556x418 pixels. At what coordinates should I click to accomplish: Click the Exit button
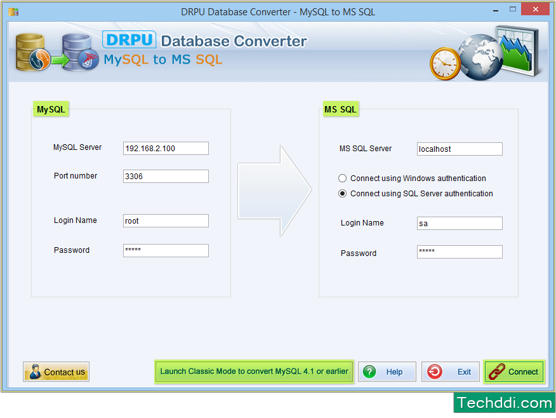pyautogui.click(x=451, y=372)
